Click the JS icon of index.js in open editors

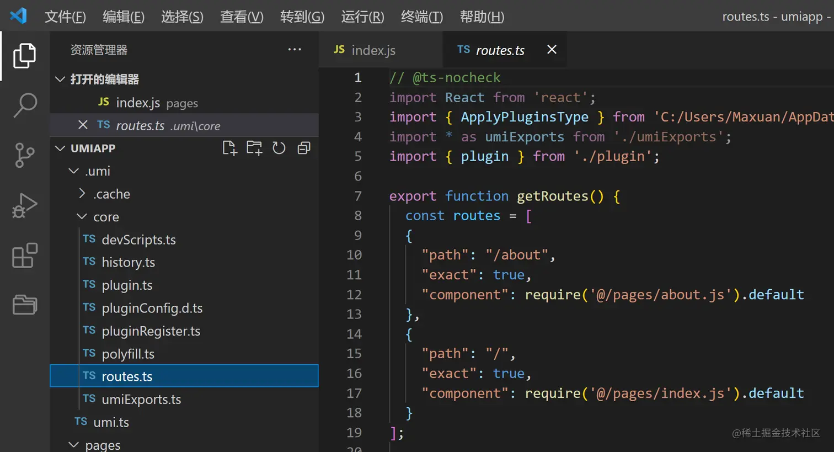pyautogui.click(x=104, y=102)
